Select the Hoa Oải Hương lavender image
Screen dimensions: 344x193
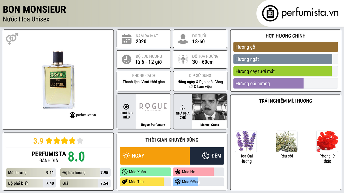click(x=246, y=141)
